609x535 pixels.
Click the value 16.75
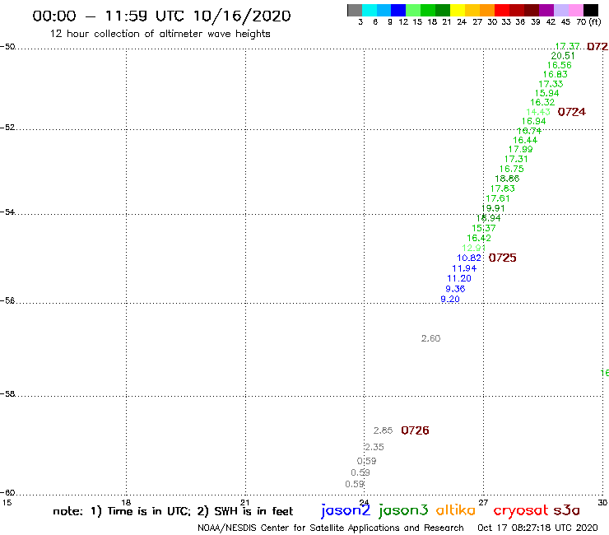(512, 169)
